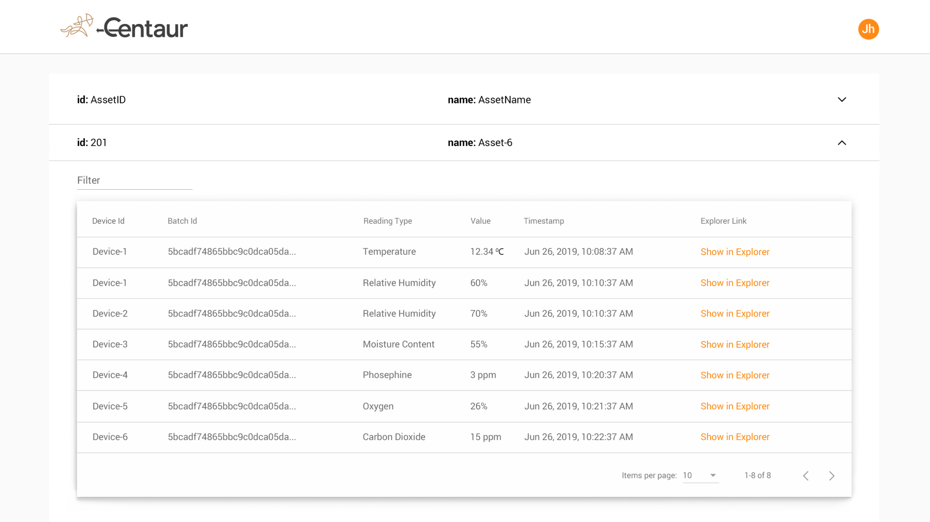930x522 pixels.
Task: Click the Batch Id column header
Action: [182, 221]
